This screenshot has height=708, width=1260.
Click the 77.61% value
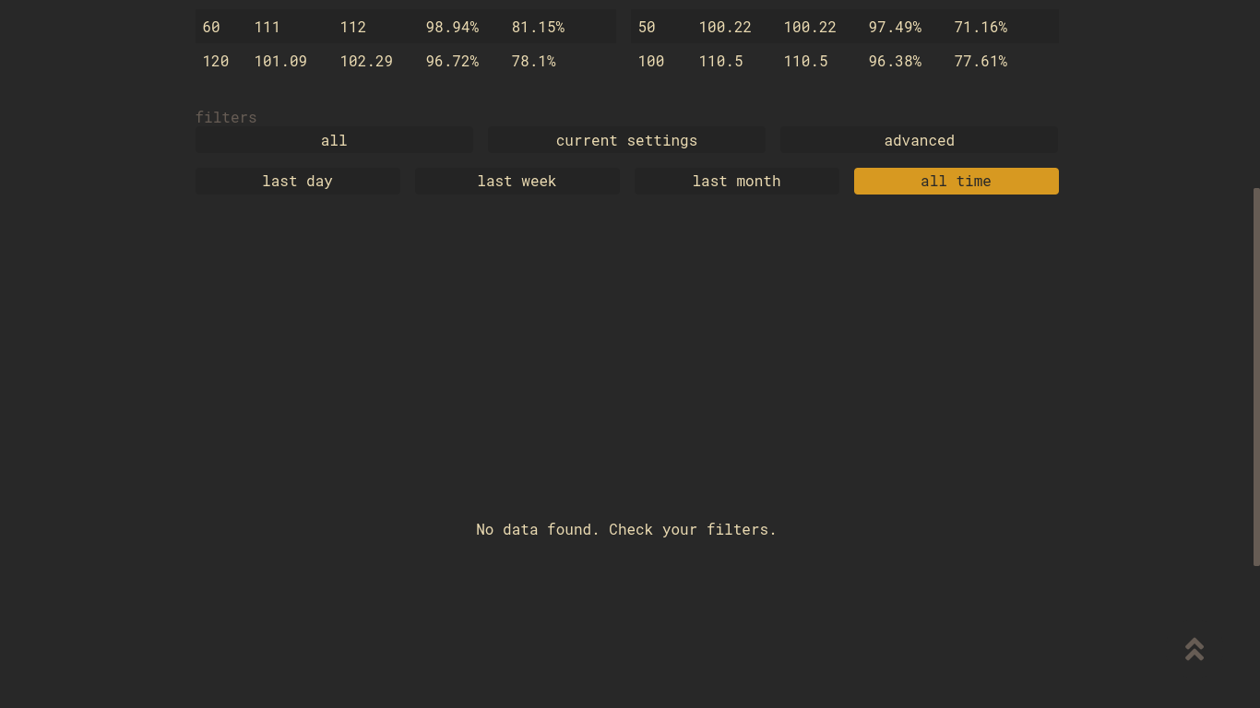coord(981,61)
